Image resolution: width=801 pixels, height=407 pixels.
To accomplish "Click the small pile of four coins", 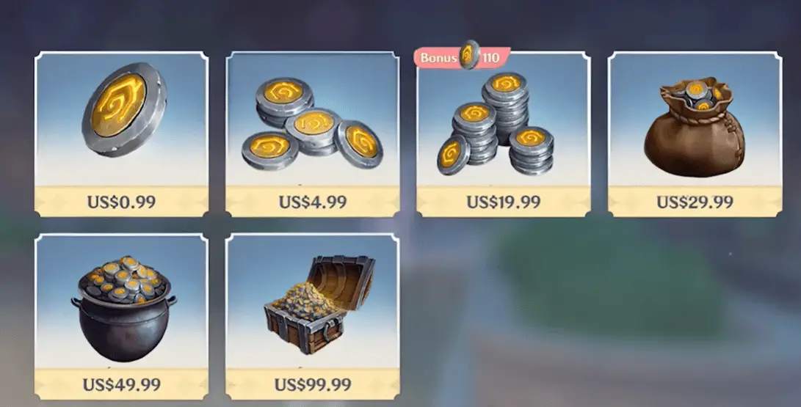I will pyautogui.click(x=312, y=124).
